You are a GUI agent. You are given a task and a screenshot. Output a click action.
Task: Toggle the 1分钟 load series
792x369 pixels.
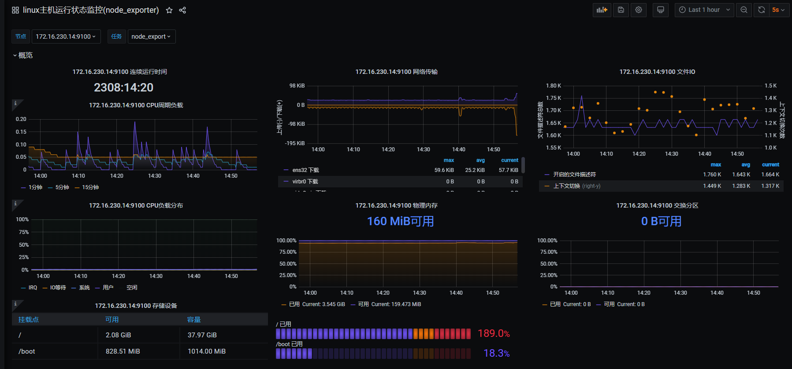35,187
